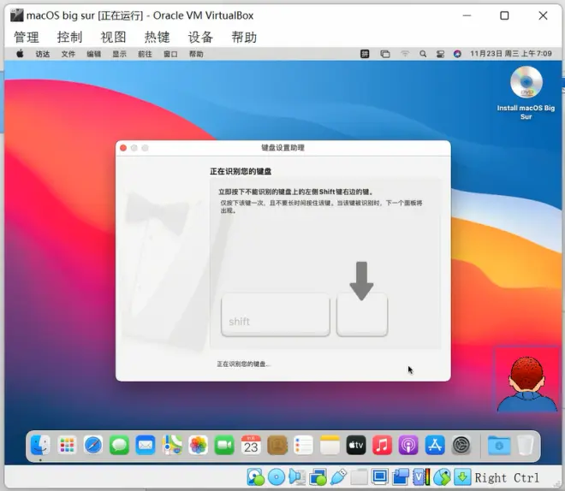This screenshot has width=565, height=491.
Task: Click VirtualBox keyboard capture arrow indicator
Action: pyautogui.click(x=462, y=477)
